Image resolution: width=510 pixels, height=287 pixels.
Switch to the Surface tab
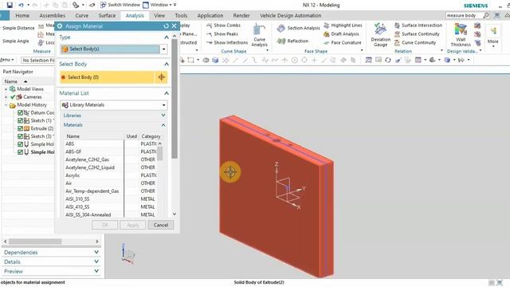[107, 16]
